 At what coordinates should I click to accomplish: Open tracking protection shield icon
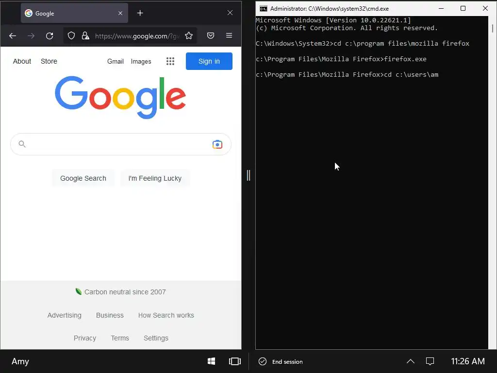click(71, 35)
